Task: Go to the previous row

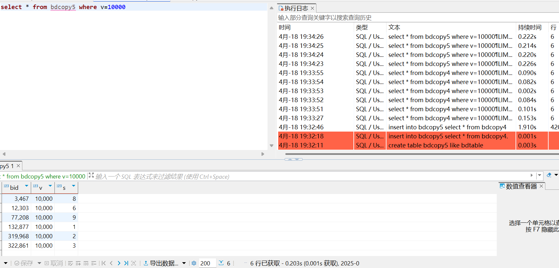Action: [111, 263]
